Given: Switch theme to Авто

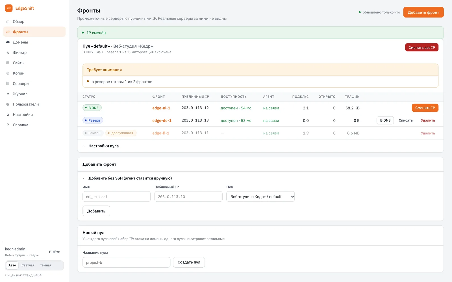Looking at the screenshot, I should pyautogui.click(x=12, y=265).
